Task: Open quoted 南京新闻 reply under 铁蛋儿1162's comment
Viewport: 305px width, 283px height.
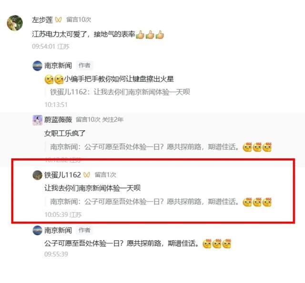Action: [161, 202]
